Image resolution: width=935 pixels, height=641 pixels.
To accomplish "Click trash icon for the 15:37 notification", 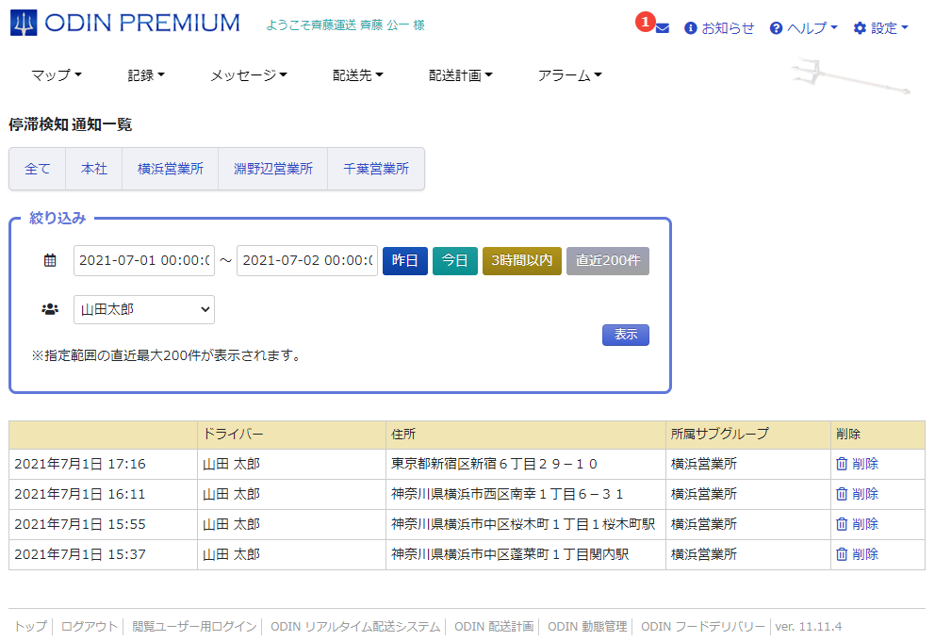I will pyautogui.click(x=841, y=554).
